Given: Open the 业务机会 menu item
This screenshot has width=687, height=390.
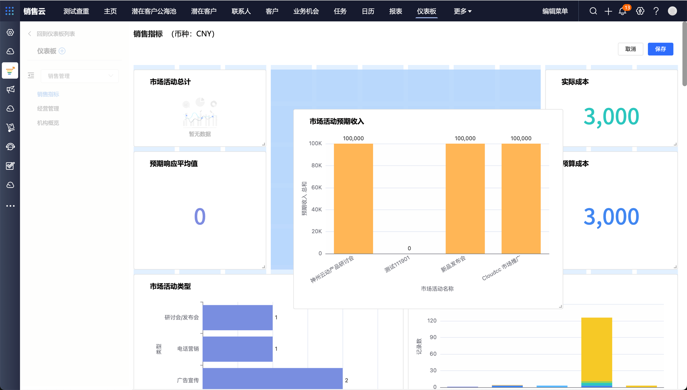Looking at the screenshot, I should pyautogui.click(x=306, y=11).
